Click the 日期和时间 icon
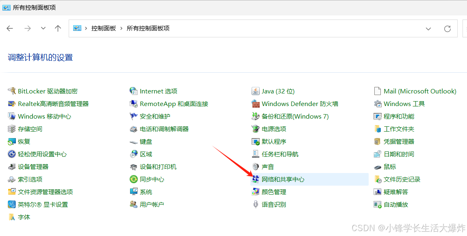Viewport: 467px width, 236px height. click(x=377, y=154)
